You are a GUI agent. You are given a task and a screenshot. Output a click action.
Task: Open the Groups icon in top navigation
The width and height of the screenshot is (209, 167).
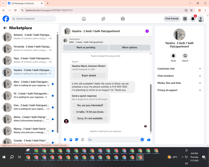pyautogui.click(x=123, y=19)
